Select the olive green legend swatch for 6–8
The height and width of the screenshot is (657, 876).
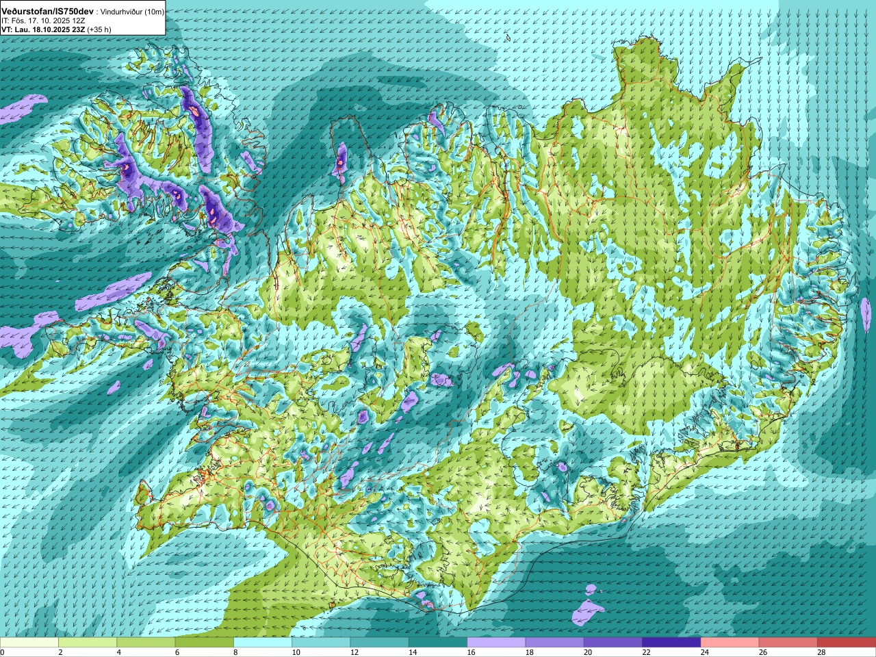point(205,643)
